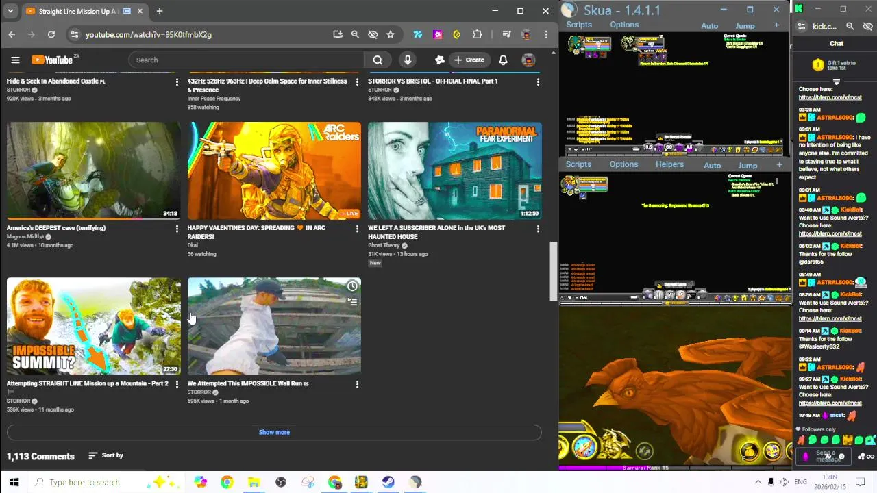Open a new Chrome tab
877x493 pixels.
click(x=159, y=11)
